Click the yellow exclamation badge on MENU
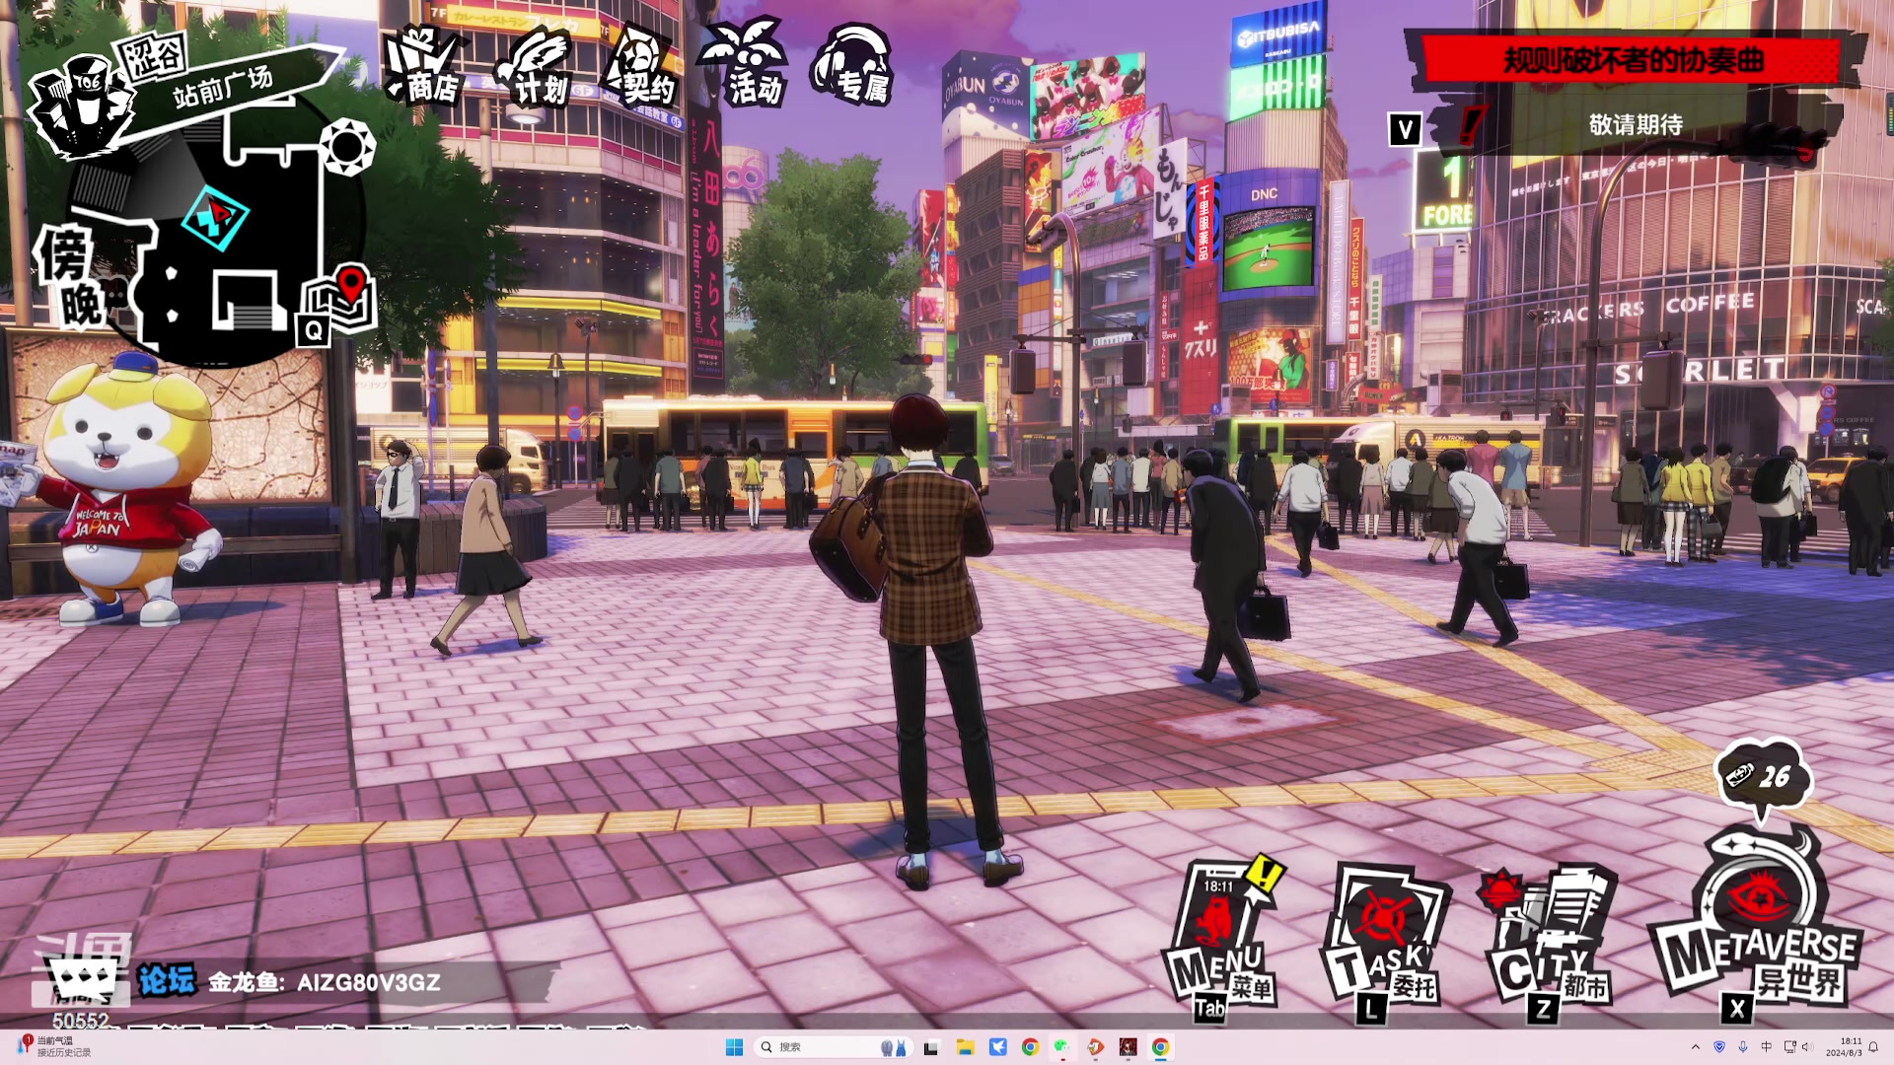Viewport: 1894px width, 1065px height. tap(1264, 874)
